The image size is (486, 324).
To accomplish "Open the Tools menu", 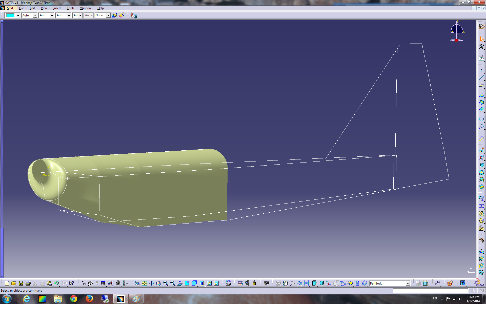I will (x=70, y=8).
